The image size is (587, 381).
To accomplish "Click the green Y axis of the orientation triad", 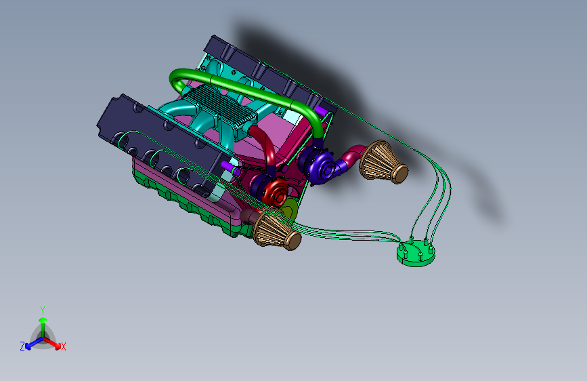I will click(x=43, y=326).
